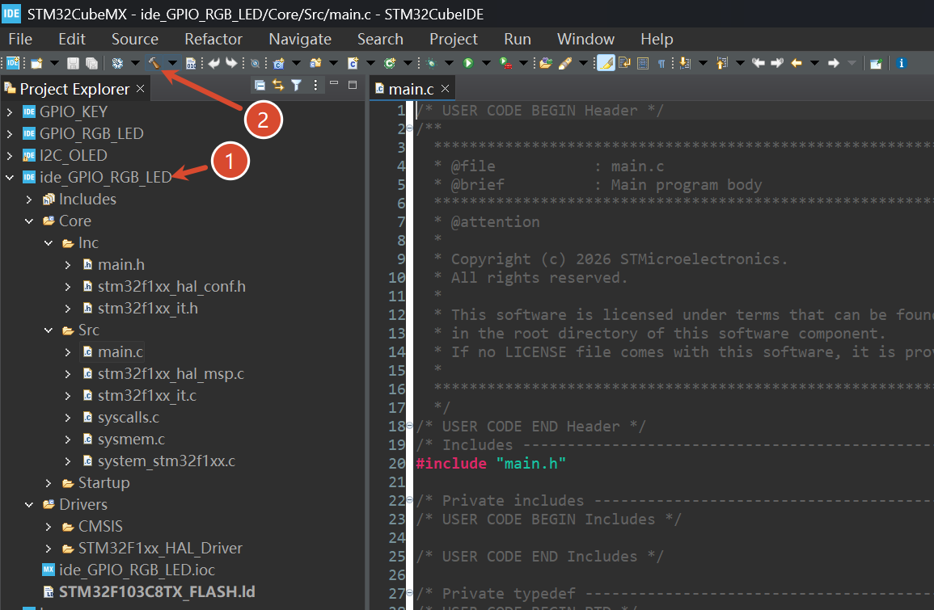This screenshot has height=610, width=934.
Task: Toggle mark occurrences highlighter button
Action: 606,63
